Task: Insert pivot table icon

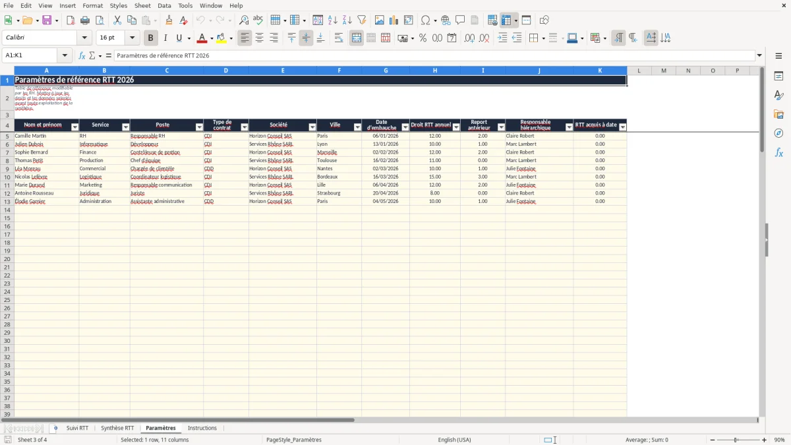Action: click(x=409, y=20)
